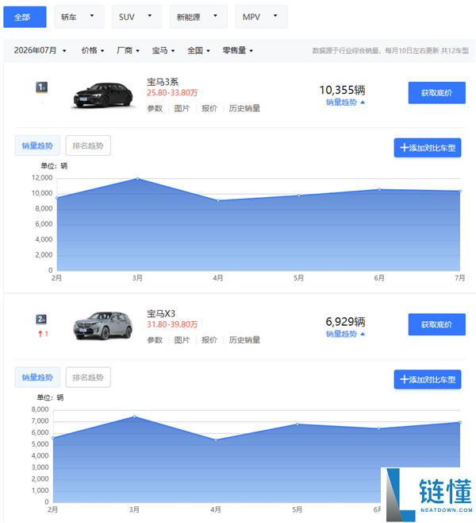
Task: Click the 25.80-33.80万 price text
Action: pyautogui.click(x=172, y=93)
